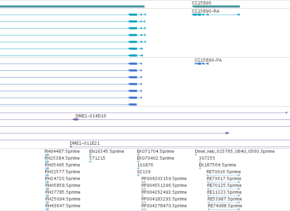Select the DME1-014D16 purple exon block
Image resolution: width=290 pixels, height=211 pixels.
coord(76,119)
